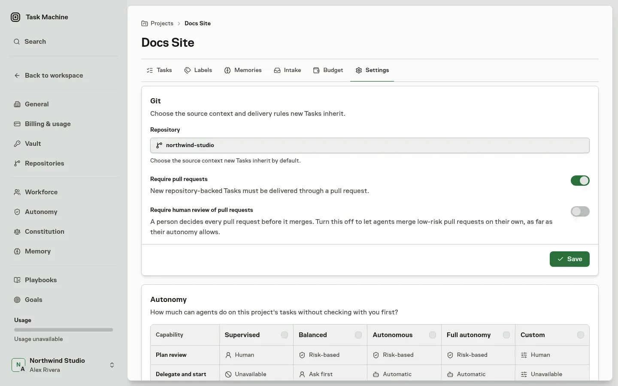Click the Search magnifier icon
The height and width of the screenshot is (386, 618).
click(x=17, y=42)
